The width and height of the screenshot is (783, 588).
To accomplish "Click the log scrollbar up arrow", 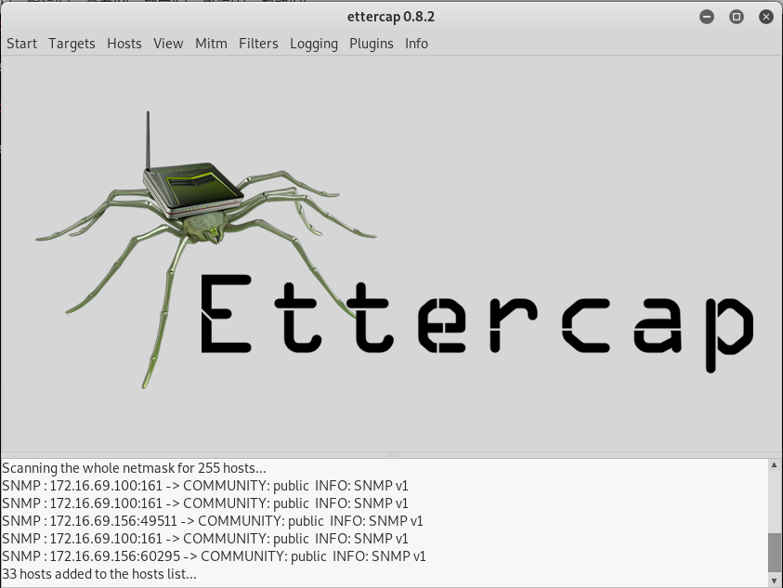I will pos(774,464).
